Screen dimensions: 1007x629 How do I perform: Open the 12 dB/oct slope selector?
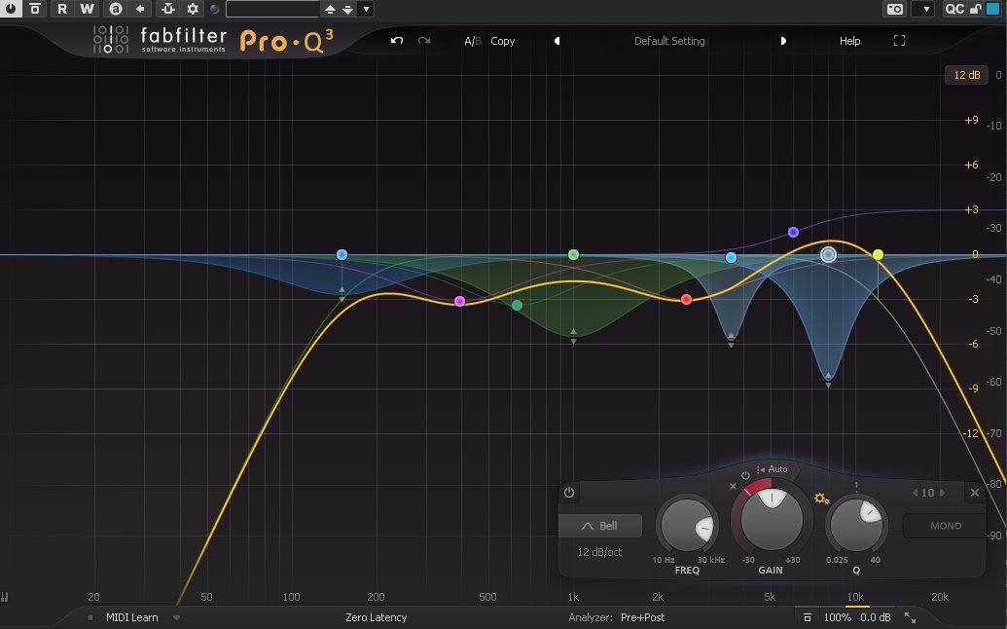pos(600,552)
